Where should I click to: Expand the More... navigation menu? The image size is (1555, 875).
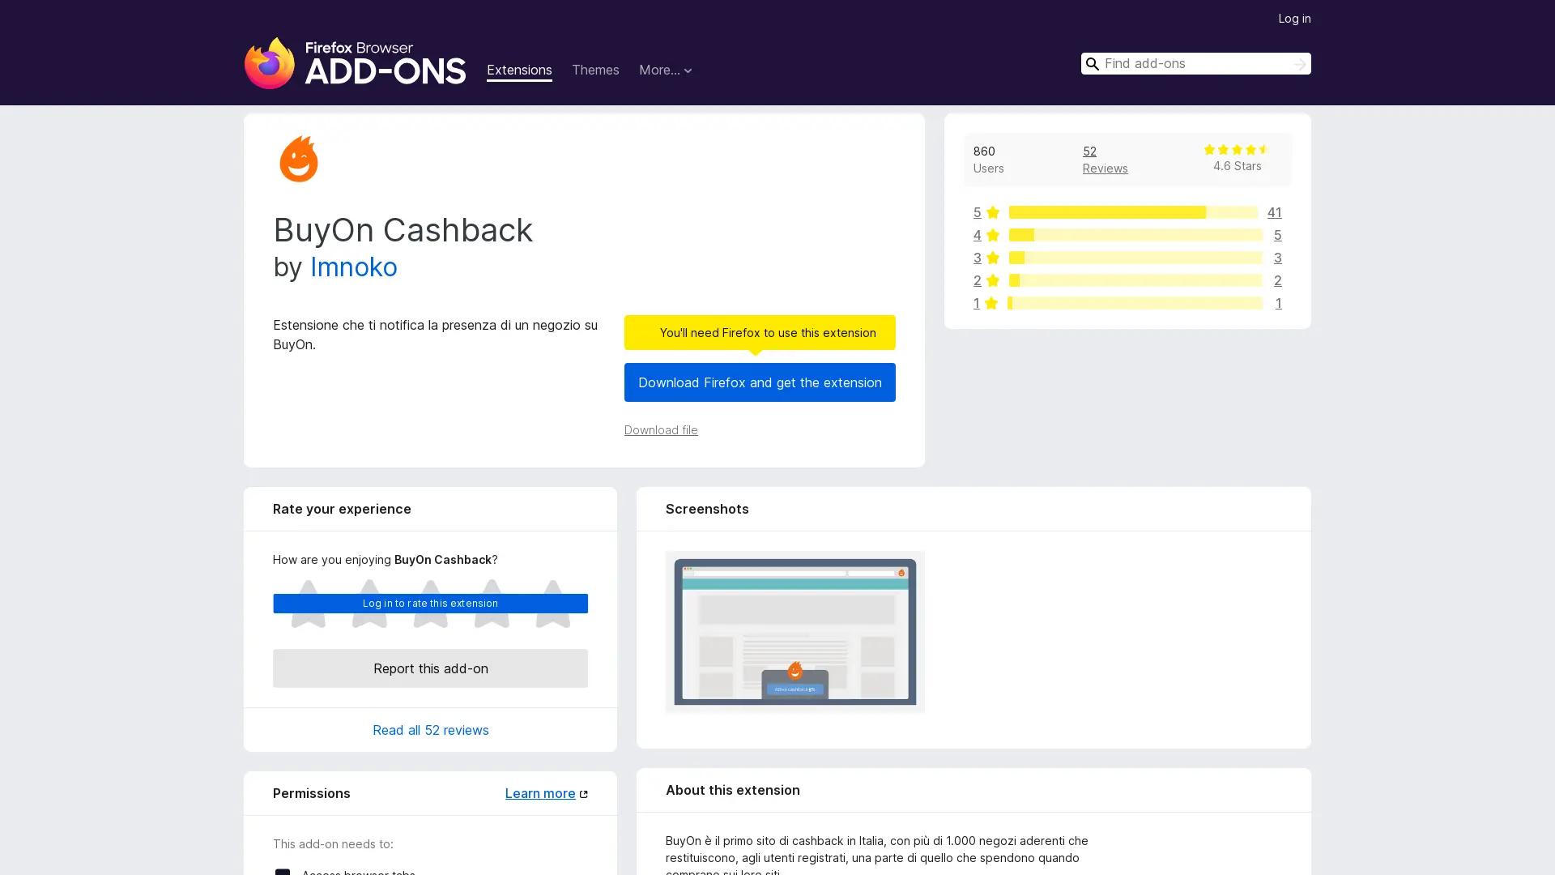pyautogui.click(x=665, y=70)
